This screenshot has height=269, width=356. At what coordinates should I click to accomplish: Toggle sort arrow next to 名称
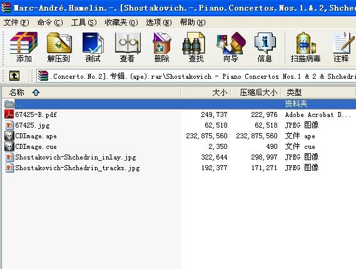pyautogui.click(x=36, y=93)
